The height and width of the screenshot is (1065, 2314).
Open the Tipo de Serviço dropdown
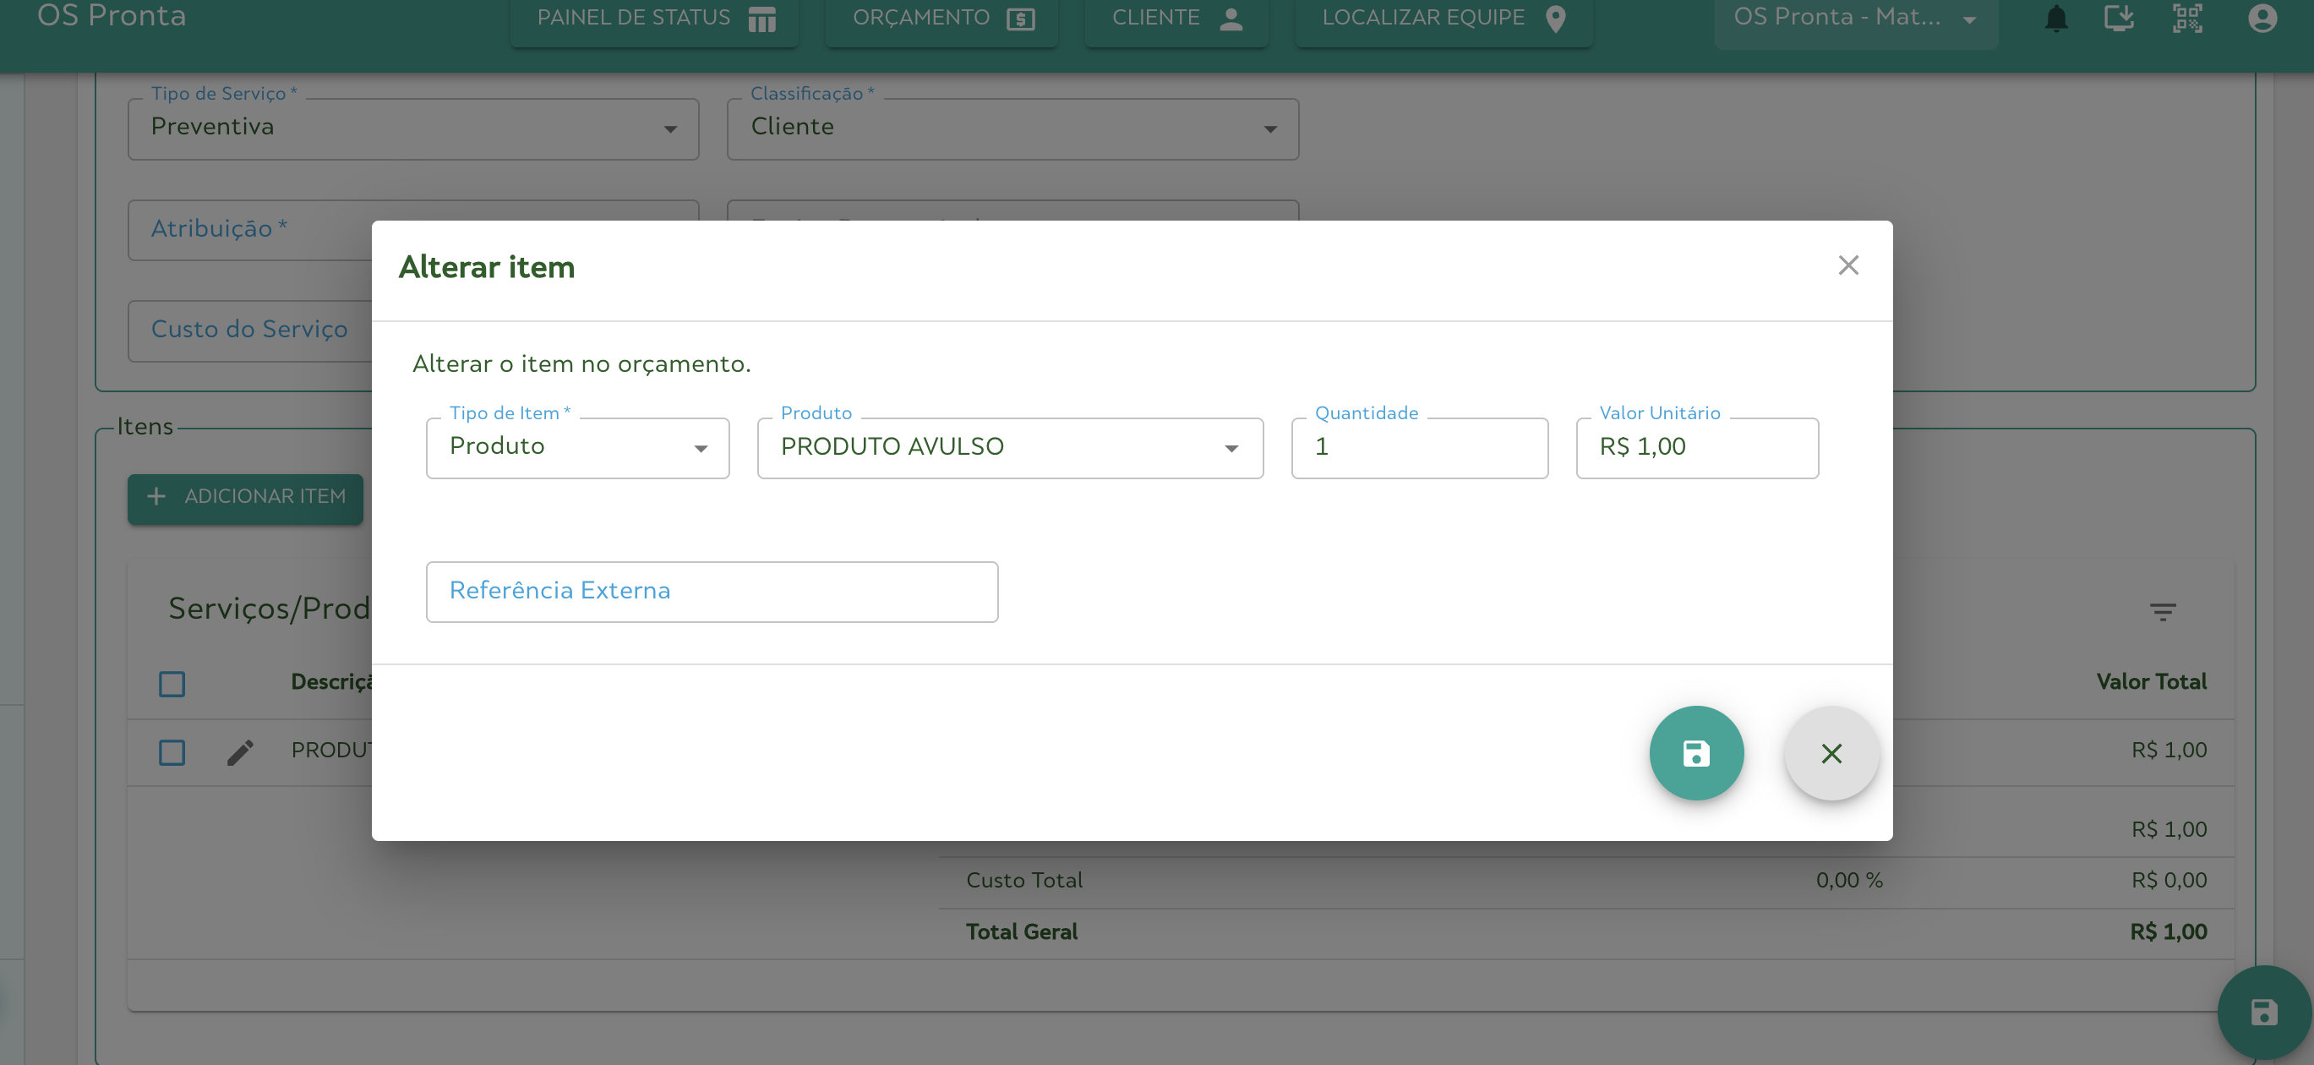point(412,128)
